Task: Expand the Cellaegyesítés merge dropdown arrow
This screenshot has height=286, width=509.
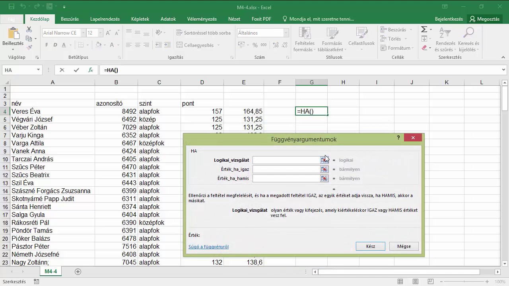Action: pyautogui.click(x=218, y=45)
